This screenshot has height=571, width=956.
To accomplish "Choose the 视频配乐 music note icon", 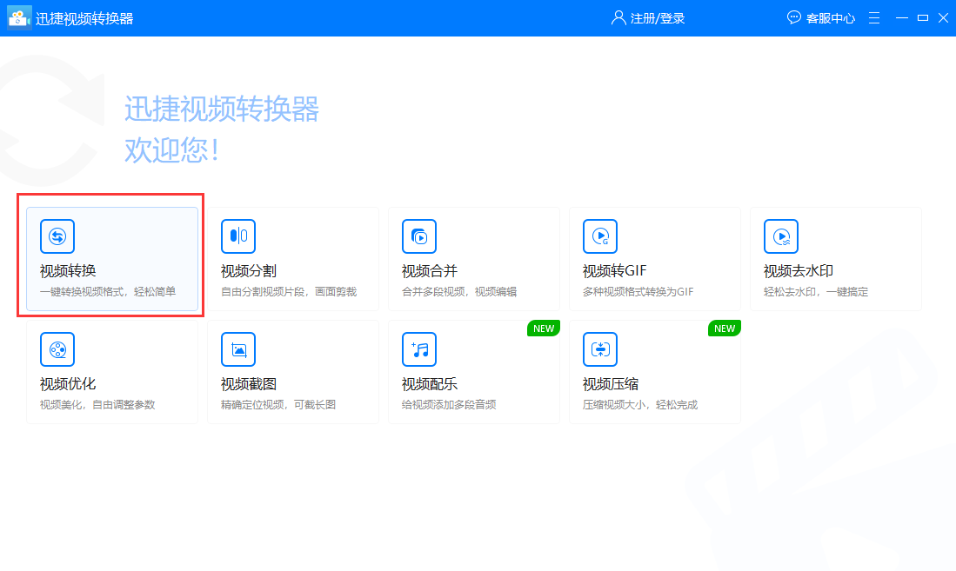I will (x=419, y=349).
